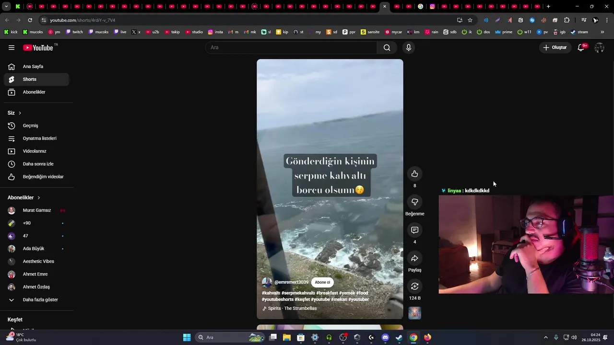Expand the Siz section chevron
This screenshot has width=614, height=345.
pyautogui.click(x=20, y=113)
